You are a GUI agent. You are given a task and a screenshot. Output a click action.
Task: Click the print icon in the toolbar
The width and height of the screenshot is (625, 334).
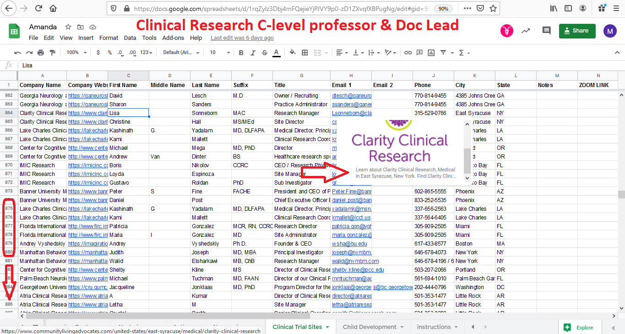pos(41,53)
